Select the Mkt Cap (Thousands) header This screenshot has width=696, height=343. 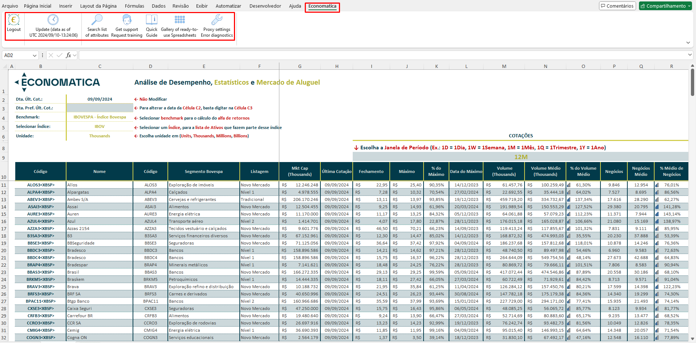click(300, 171)
